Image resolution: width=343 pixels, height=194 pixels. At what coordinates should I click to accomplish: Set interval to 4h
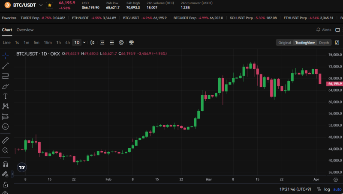click(x=68, y=42)
